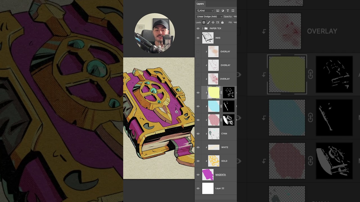The width and height of the screenshot is (360, 202).
Task: Click the clipping mask arrow on CYAN layer
Action: 206,134
